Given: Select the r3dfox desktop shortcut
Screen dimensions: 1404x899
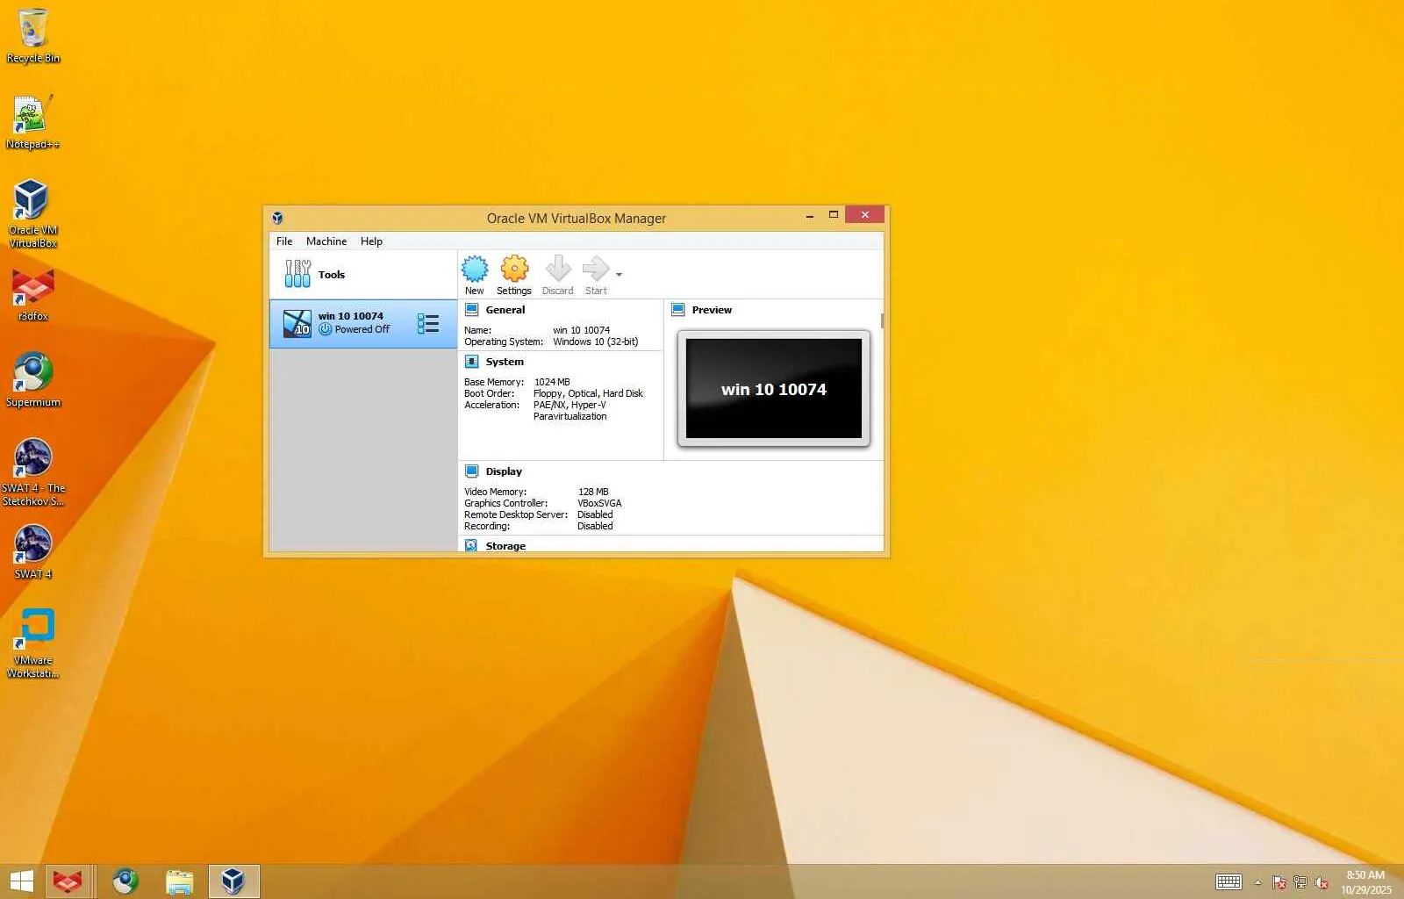Looking at the screenshot, I should pos(33,296).
